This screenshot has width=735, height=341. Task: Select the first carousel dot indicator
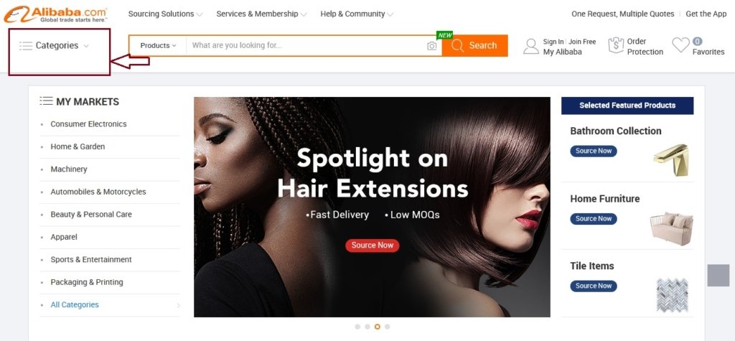click(357, 327)
